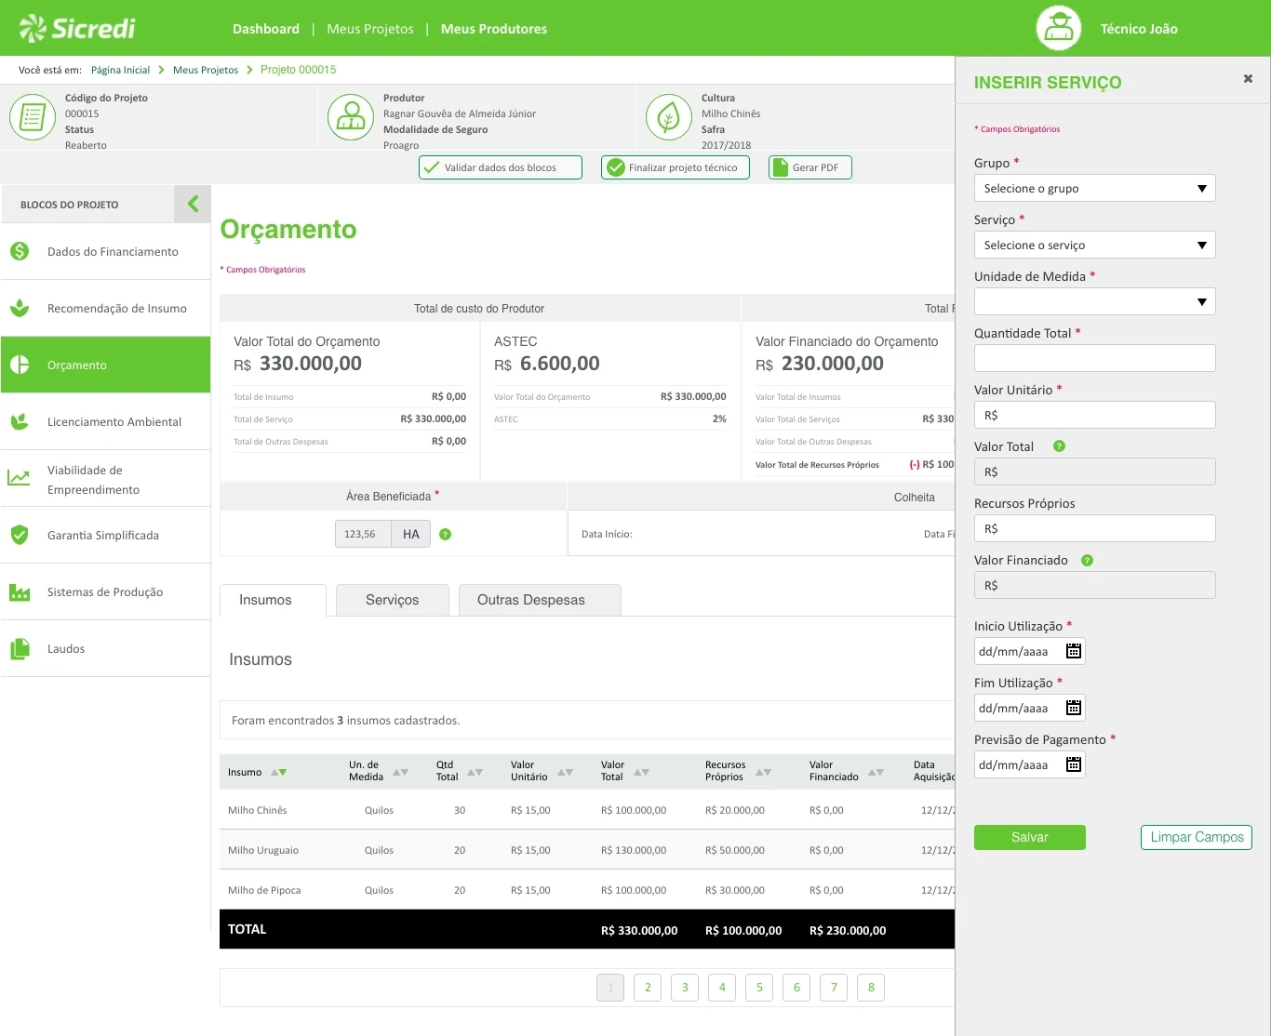Switch to the Outras Despesas tab

point(540,600)
